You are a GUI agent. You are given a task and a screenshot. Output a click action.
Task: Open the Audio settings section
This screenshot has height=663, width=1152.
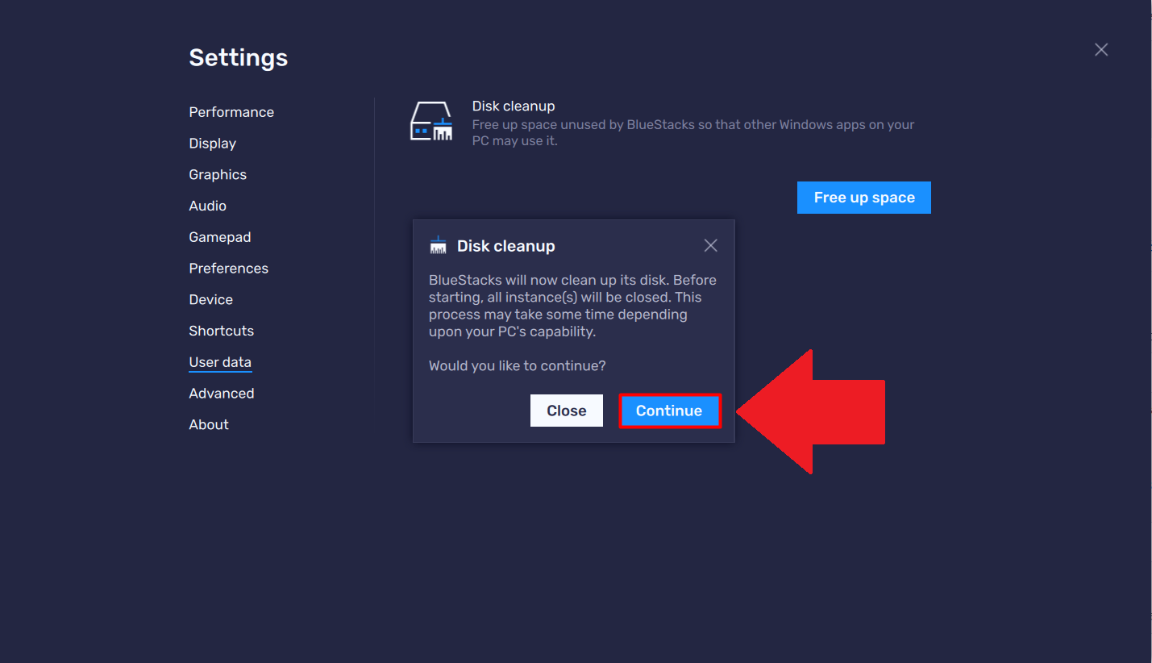pyautogui.click(x=207, y=206)
